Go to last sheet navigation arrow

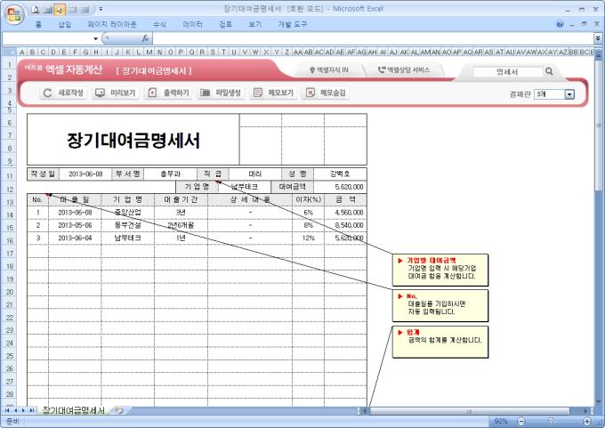point(32,410)
